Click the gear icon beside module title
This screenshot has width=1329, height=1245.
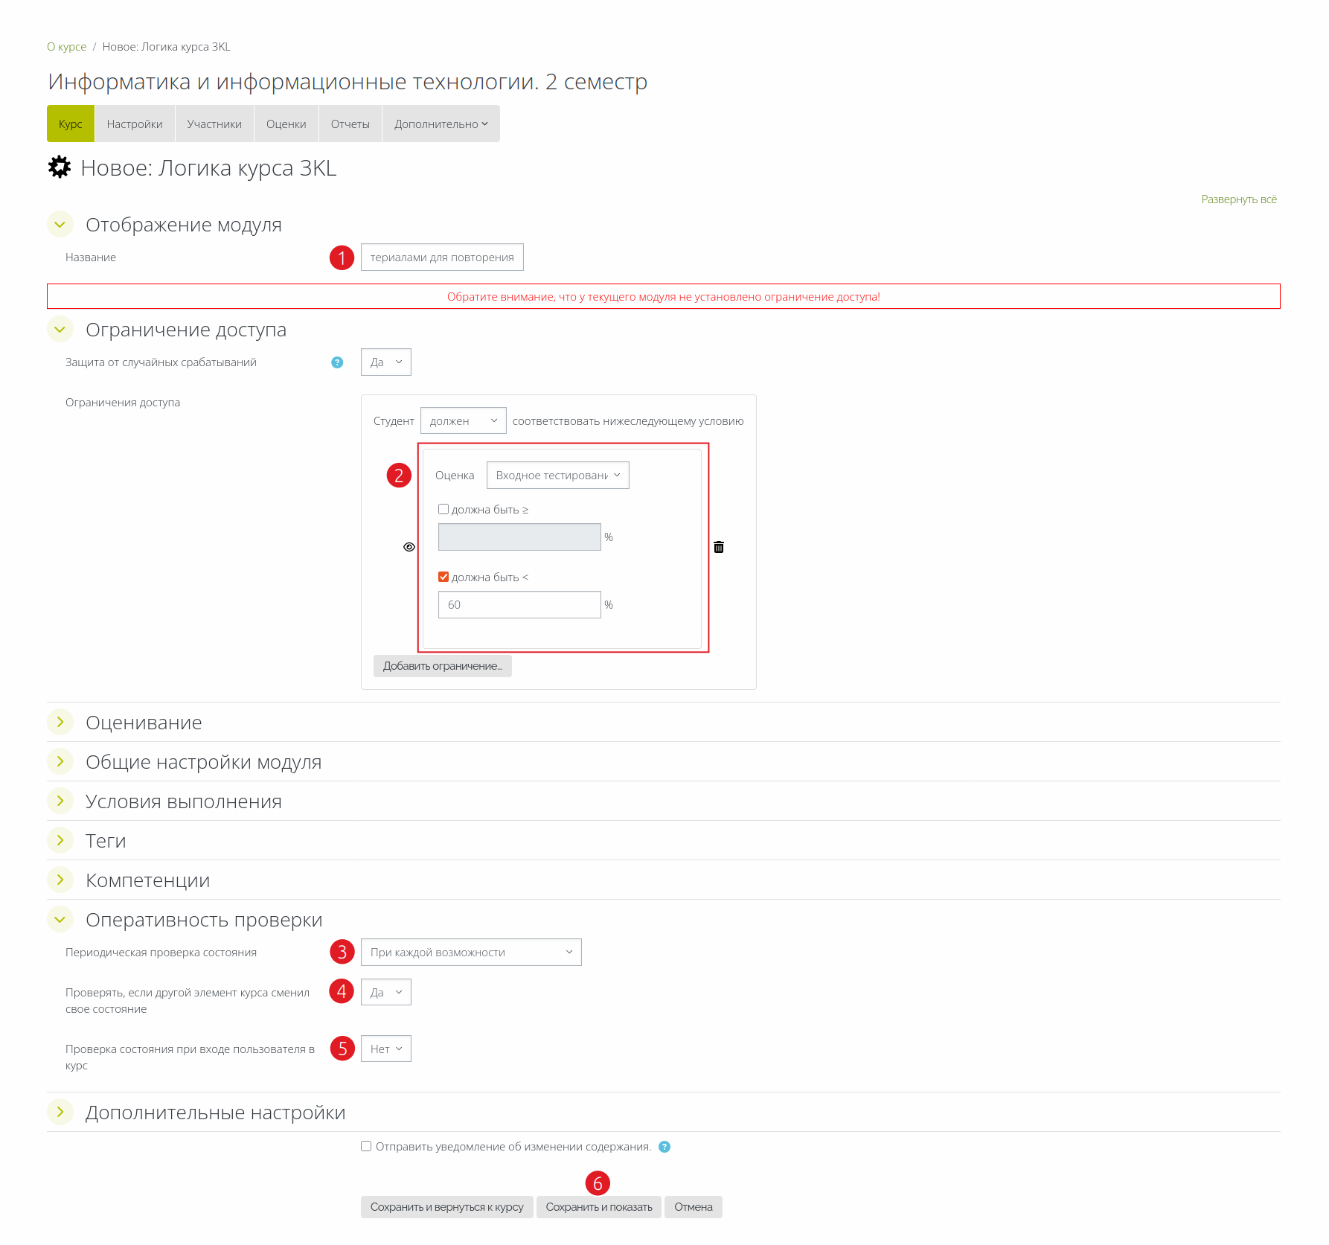[x=60, y=167]
